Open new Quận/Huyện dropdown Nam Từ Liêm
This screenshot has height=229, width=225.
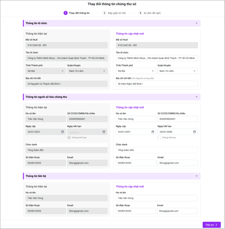tap(178, 71)
